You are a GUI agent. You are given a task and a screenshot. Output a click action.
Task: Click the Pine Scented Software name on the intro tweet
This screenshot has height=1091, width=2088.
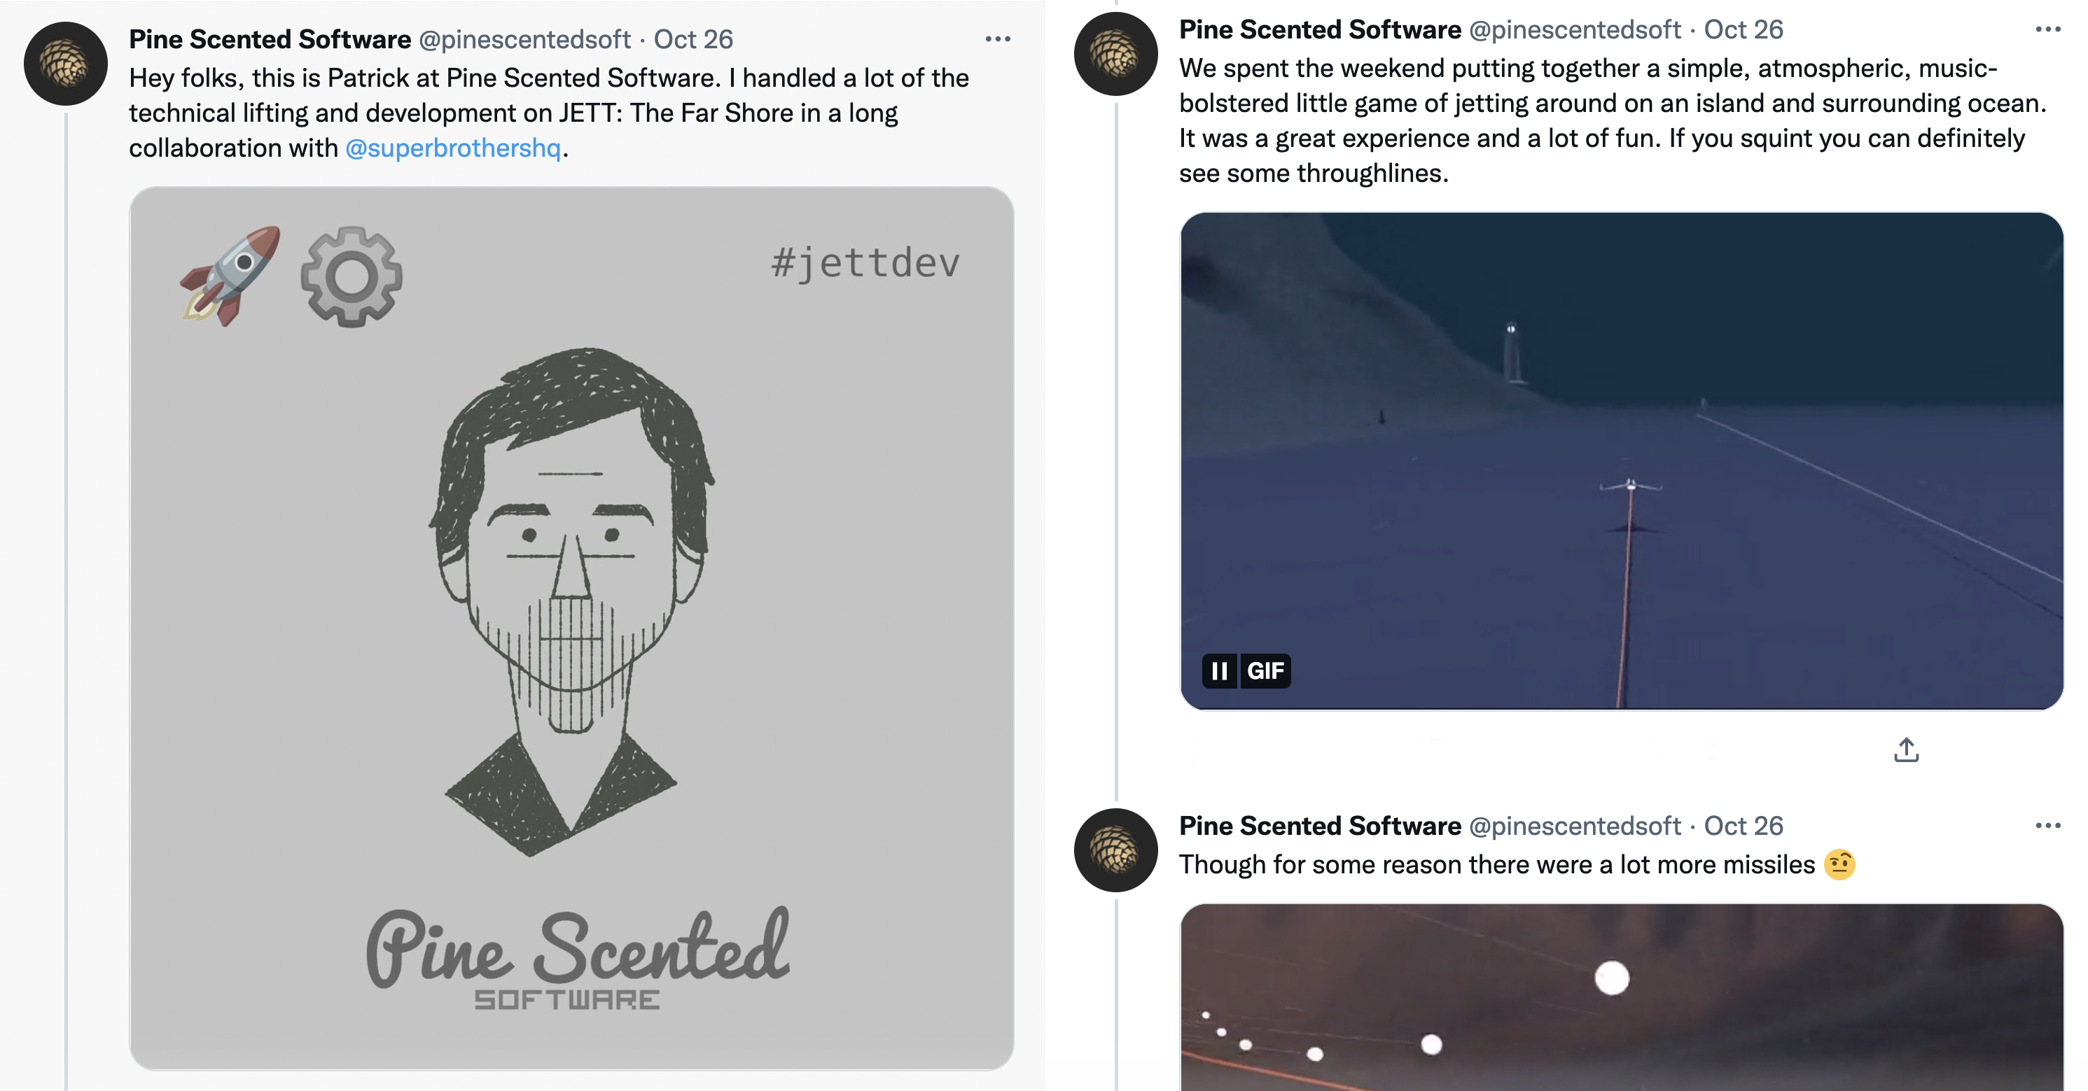click(270, 39)
